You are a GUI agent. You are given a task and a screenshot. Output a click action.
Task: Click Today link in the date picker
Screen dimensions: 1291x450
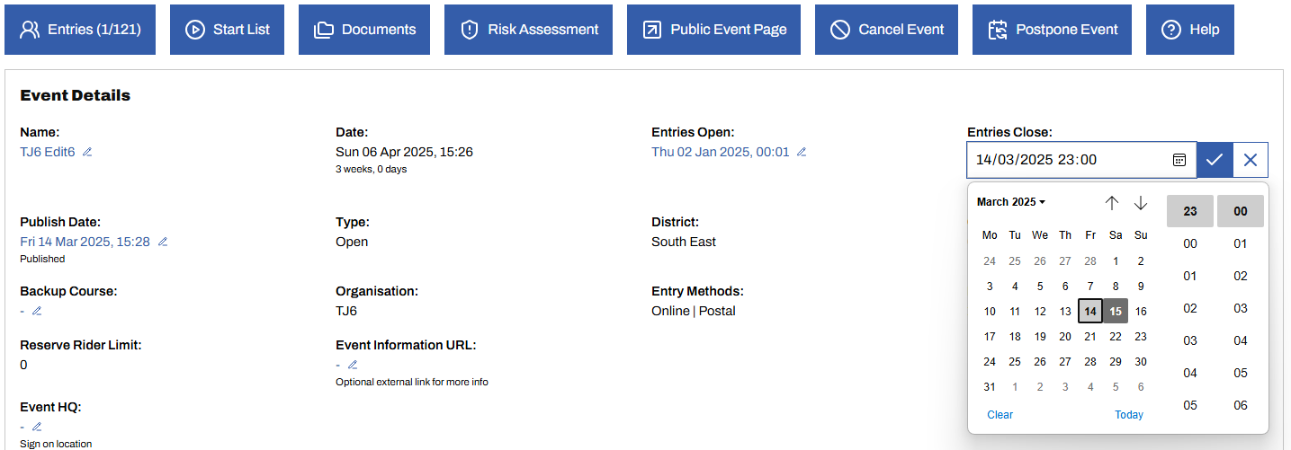pyautogui.click(x=1128, y=415)
